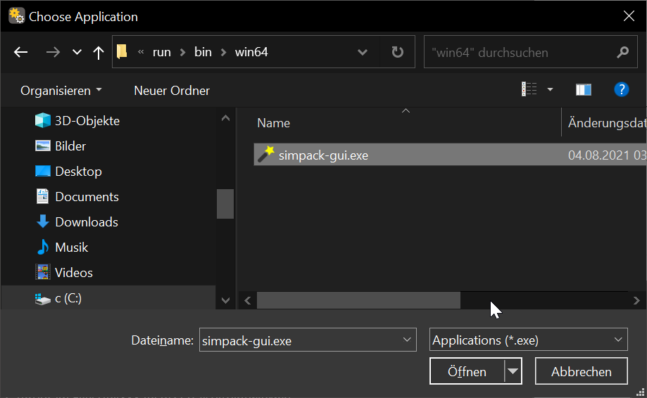Open Dateiname dropdown arrow
The width and height of the screenshot is (647, 398).
point(407,340)
